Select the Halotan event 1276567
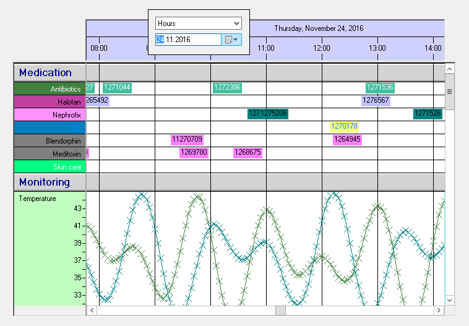This screenshot has width=469, height=326. tap(376, 101)
